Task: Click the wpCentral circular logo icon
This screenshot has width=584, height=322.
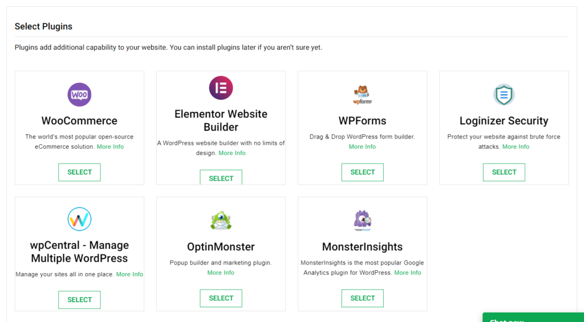Action: click(79, 219)
